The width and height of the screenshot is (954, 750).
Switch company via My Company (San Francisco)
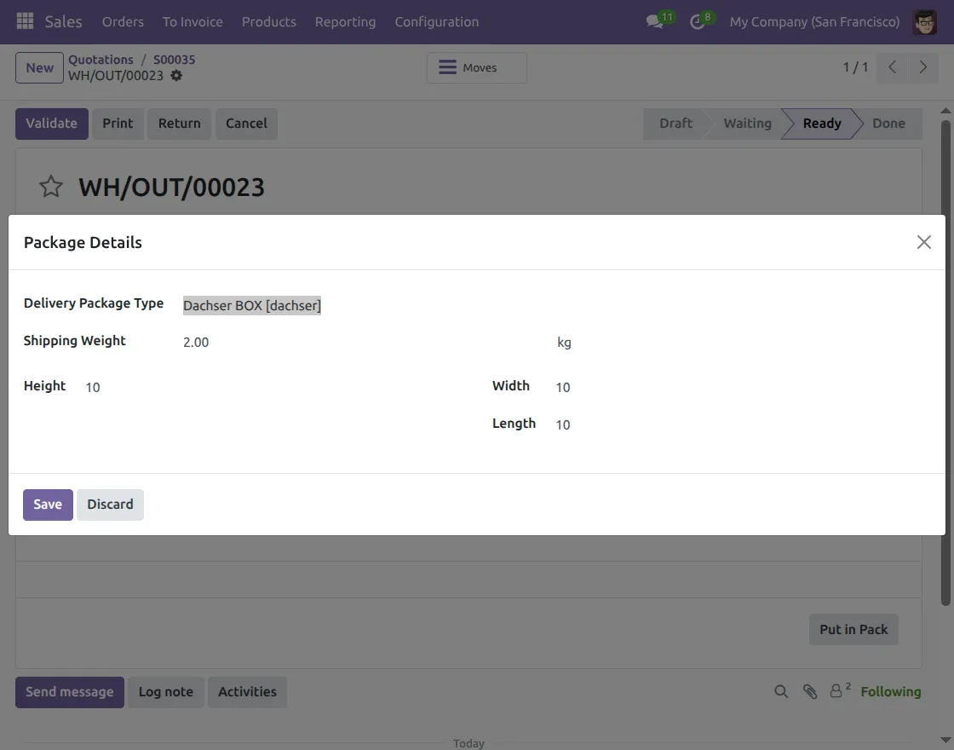tap(814, 22)
